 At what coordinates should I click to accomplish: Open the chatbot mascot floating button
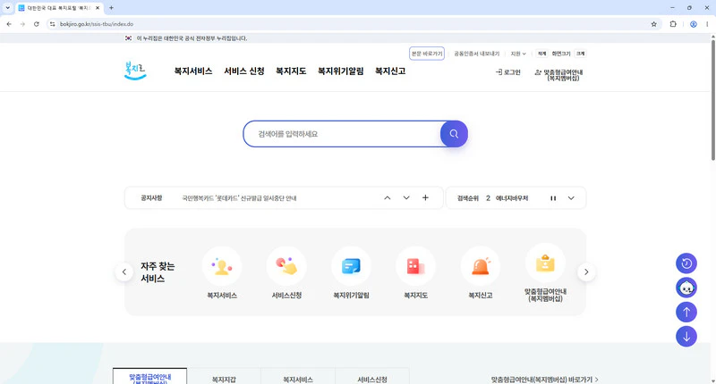686,288
